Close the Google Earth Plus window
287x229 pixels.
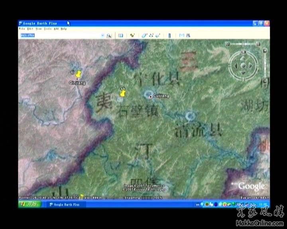[x=267, y=23]
